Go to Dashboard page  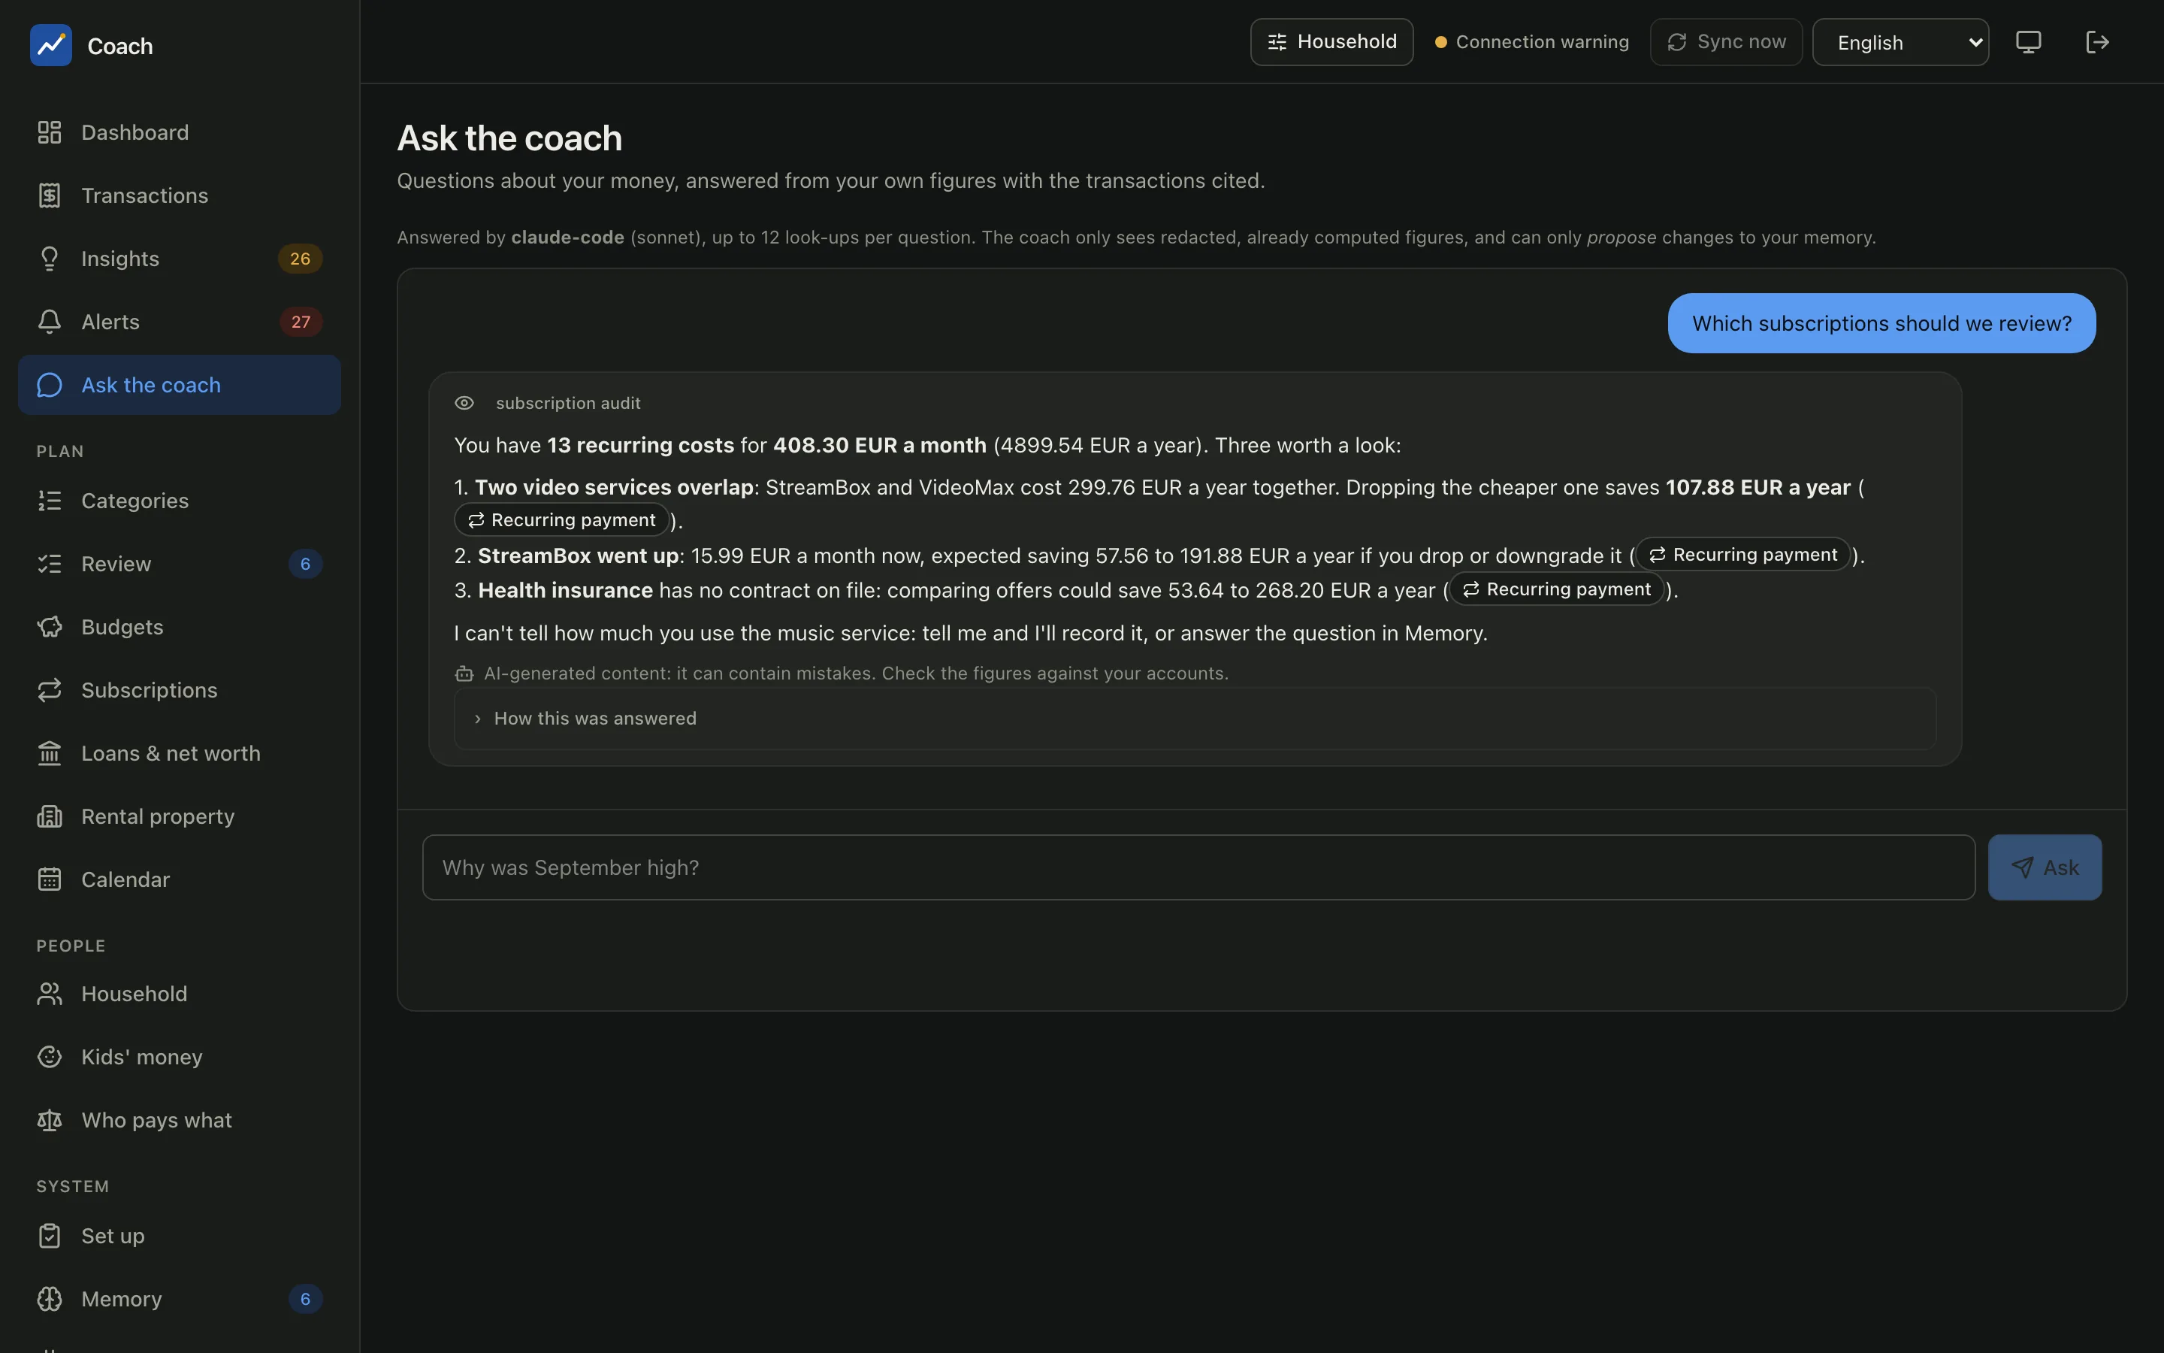pos(179,132)
